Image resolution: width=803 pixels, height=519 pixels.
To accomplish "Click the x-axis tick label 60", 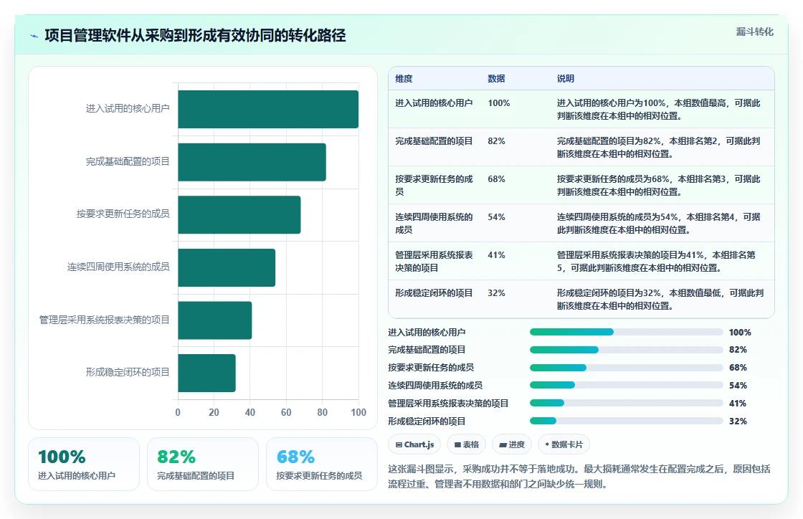I will [x=286, y=412].
